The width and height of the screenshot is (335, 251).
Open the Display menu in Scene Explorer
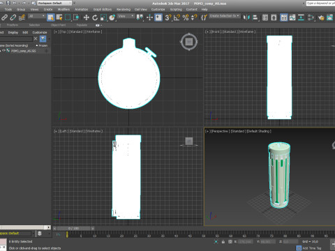click(13, 33)
